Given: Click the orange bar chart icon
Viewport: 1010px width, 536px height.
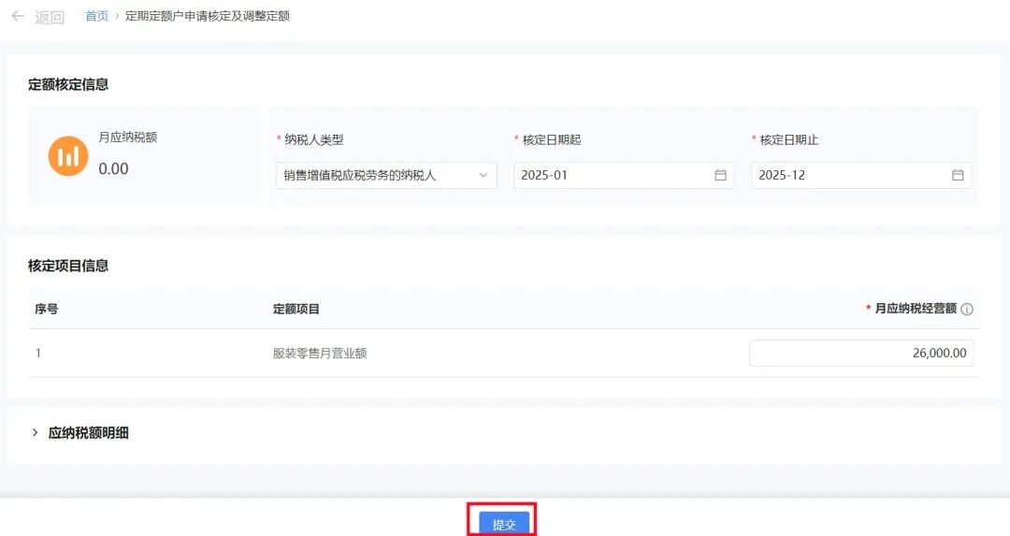Looking at the screenshot, I should click(68, 156).
